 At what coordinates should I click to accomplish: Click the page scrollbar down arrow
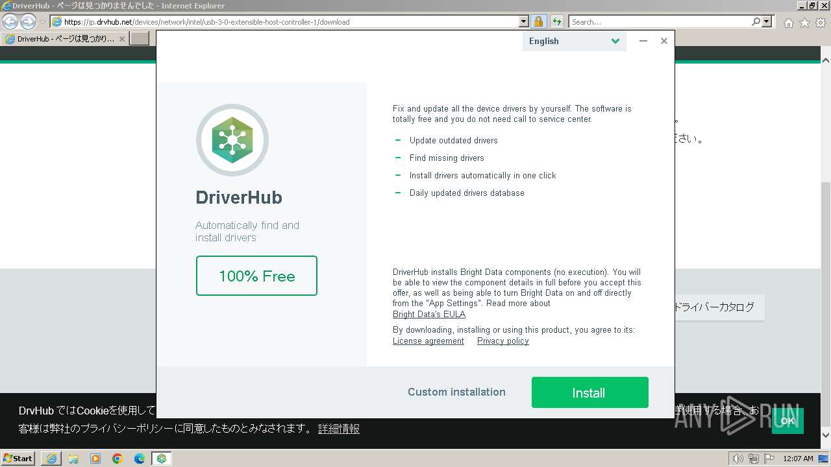(826, 435)
